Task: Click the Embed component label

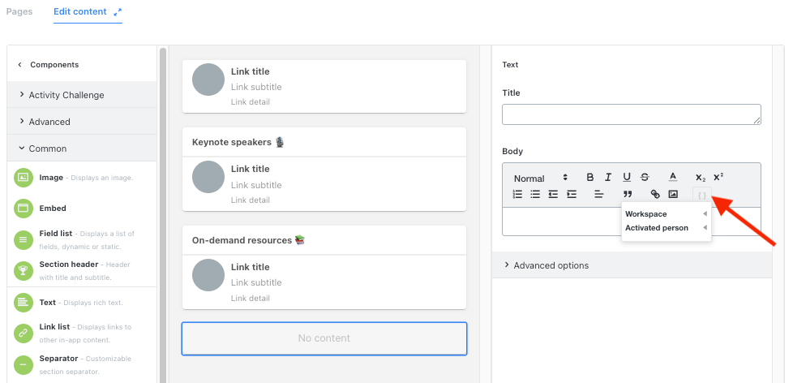Action: [53, 208]
